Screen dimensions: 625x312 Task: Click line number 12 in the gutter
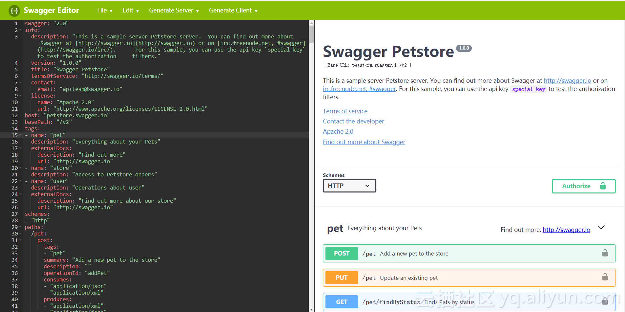pos(14,116)
